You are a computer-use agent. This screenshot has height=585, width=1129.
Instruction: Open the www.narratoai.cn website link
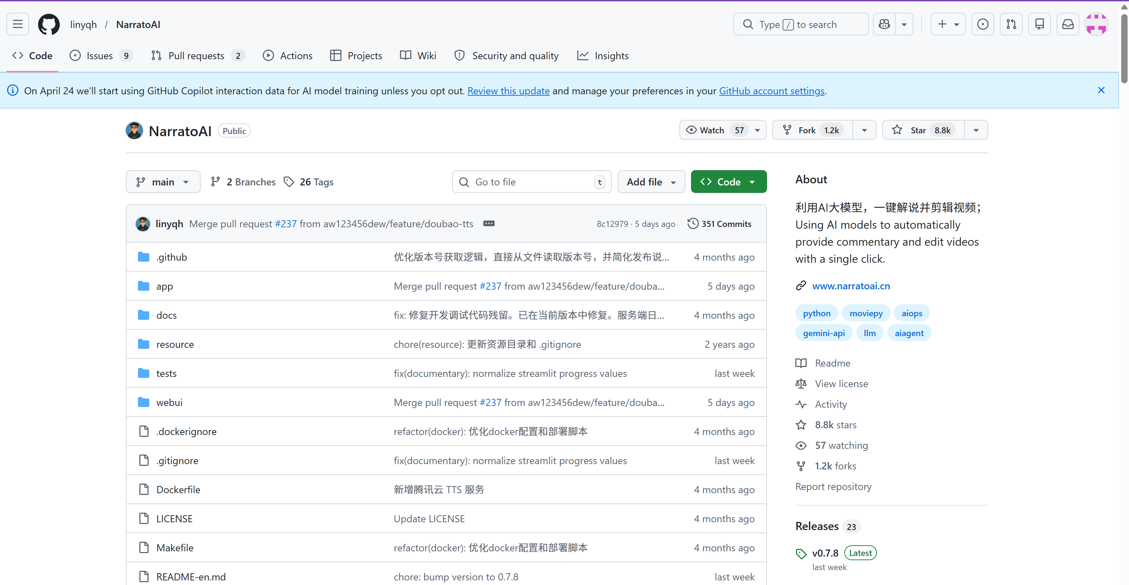[851, 286]
